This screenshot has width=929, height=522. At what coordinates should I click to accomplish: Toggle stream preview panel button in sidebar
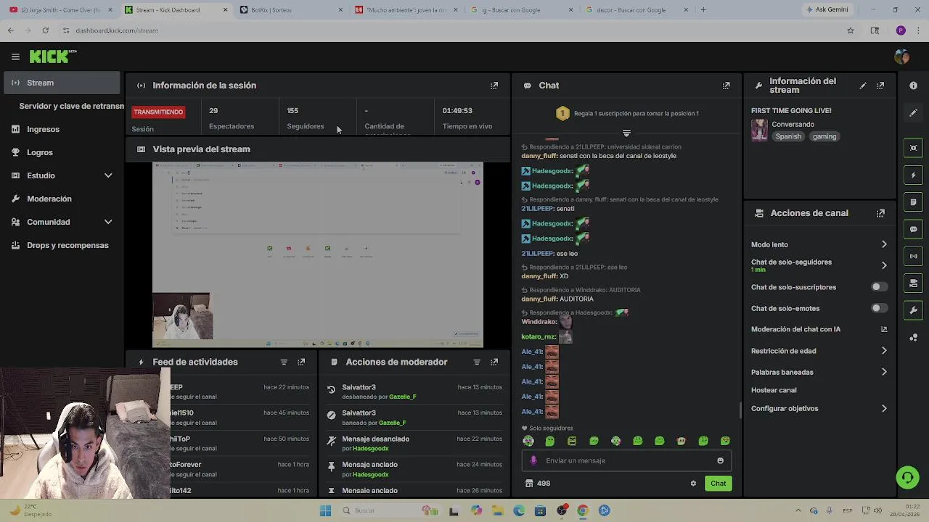[913, 148]
